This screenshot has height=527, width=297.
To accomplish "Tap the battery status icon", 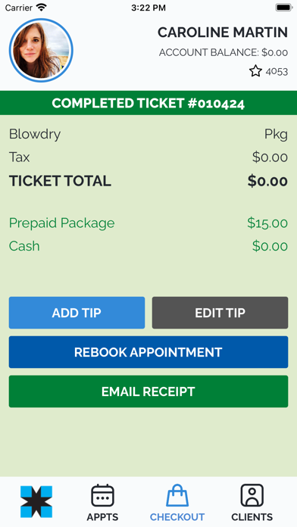I will pyautogui.click(x=284, y=8).
